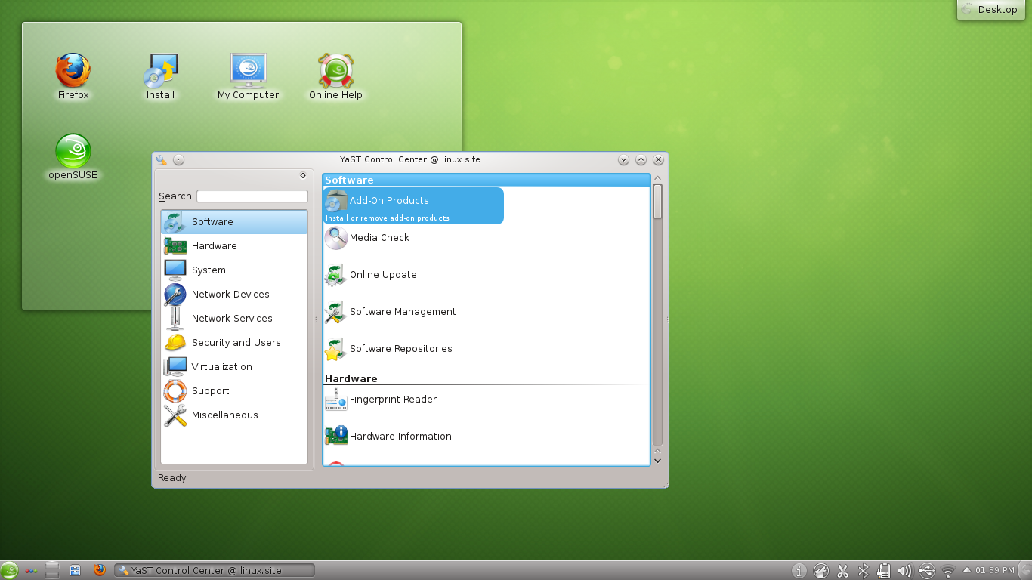Open the Support category
Viewport: 1032px width, 580px height.
[x=234, y=391]
